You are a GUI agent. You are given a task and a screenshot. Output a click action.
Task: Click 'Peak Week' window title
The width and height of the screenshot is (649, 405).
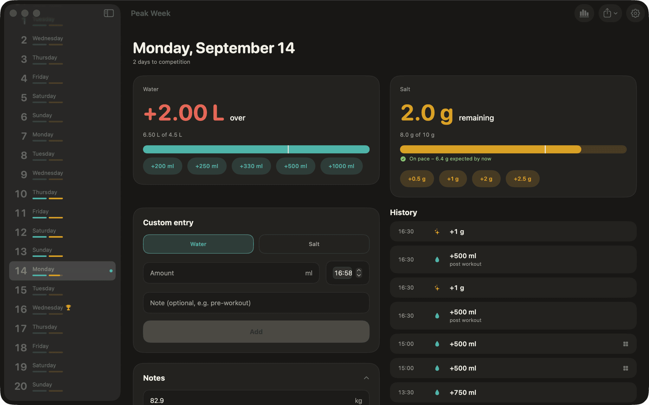pos(151,13)
